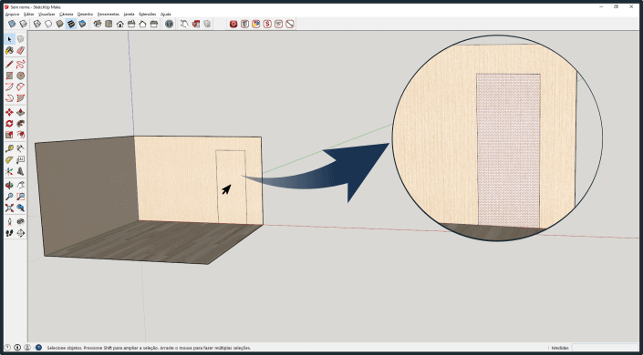
Task: Activate the Walk footprints tool
Action: pyautogui.click(x=9, y=233)
